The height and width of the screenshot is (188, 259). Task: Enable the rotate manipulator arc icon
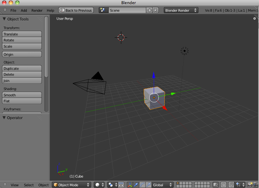click(142, 185)
